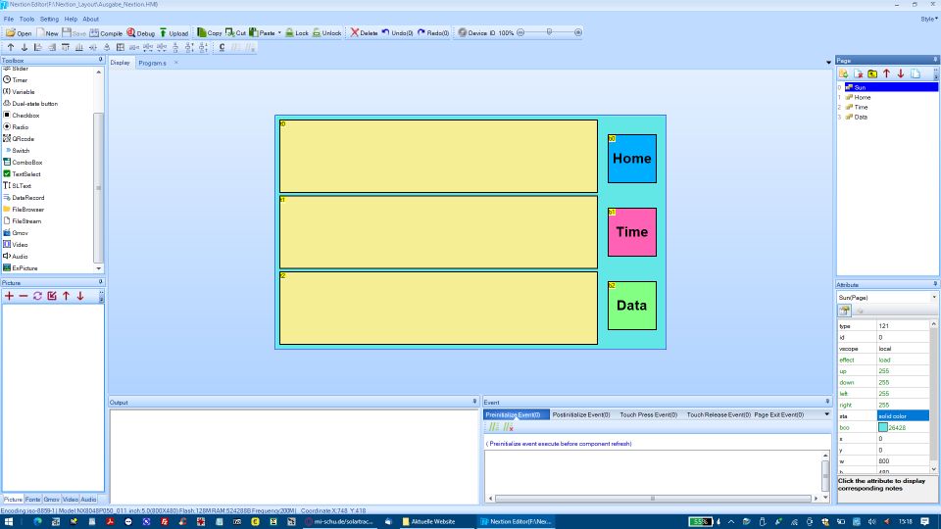This screenshot has width=941, height=529.
Task: Add a new page in Page panel
Action: click(843, 73)
